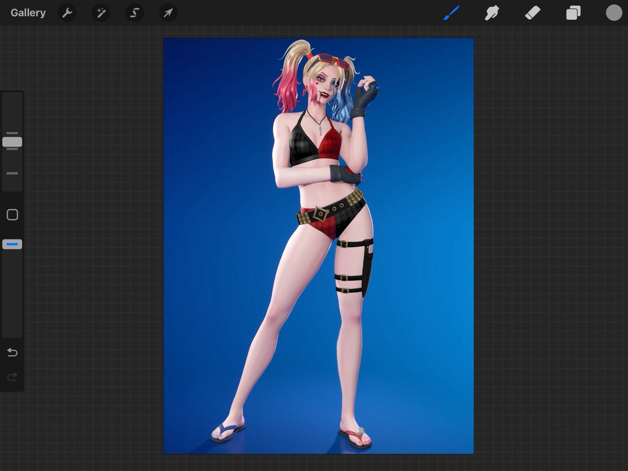
Task: Redo the last undone action
Action: (12, 376)
